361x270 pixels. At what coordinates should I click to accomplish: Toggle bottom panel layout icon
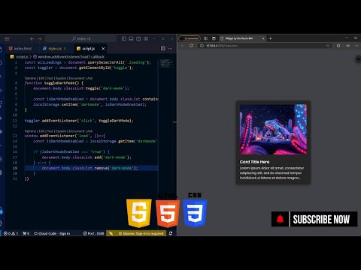[131, 39]
